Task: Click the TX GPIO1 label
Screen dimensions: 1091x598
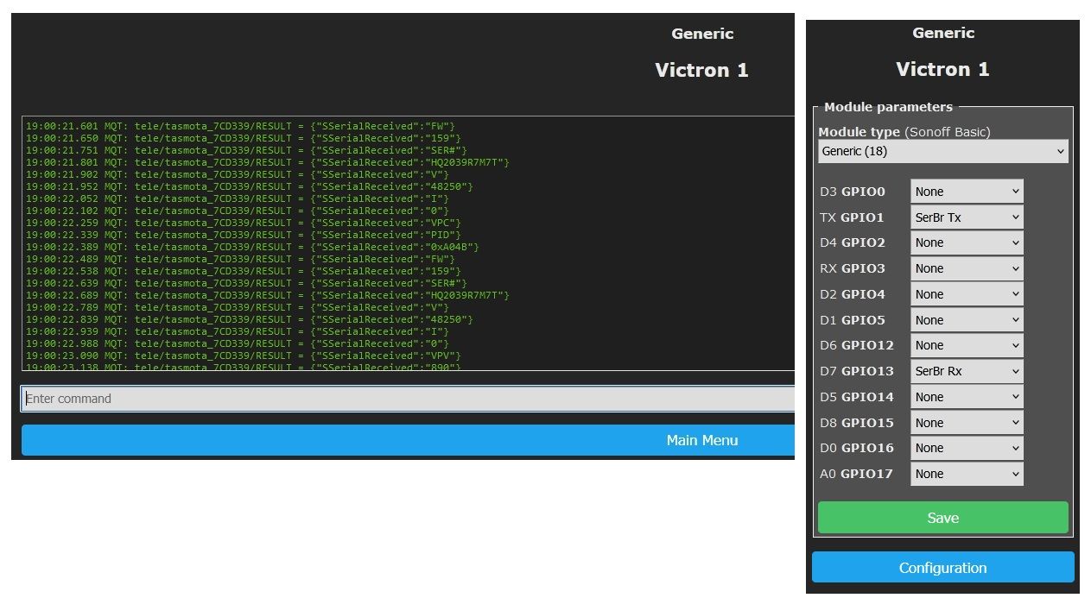Action: point(852,217)
